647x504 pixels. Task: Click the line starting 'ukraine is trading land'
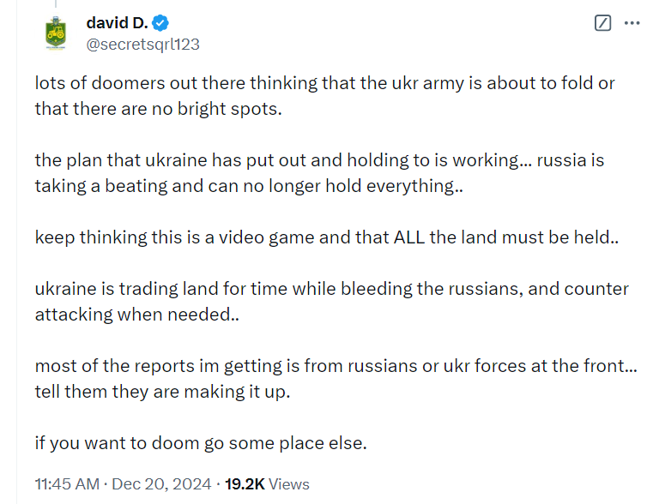point(332,289)
